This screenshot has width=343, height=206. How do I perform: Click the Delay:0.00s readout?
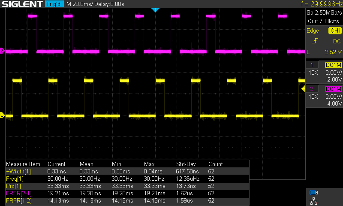tap(109, 4)
